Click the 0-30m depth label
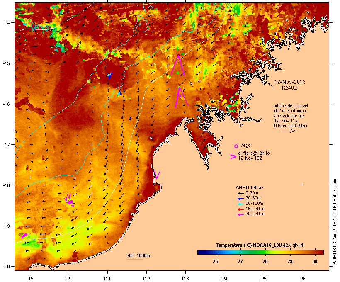Viewport: 340px width, 282px height. pos(252,193)
